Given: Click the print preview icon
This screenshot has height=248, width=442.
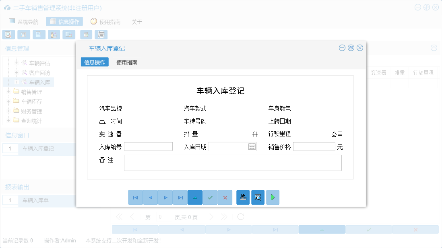Looking at the screenshot, I should [258, 197].
